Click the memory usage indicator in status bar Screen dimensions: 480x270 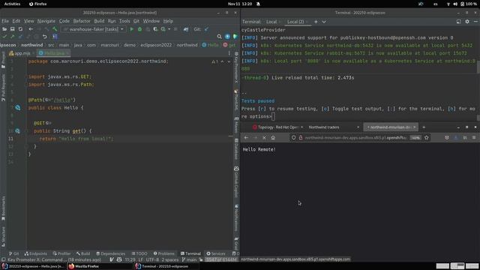221,259
